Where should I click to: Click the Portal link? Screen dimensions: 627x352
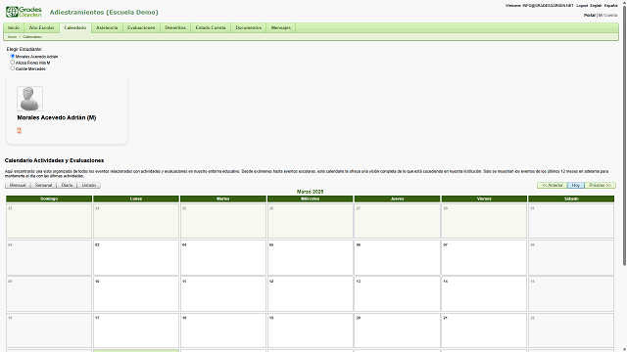coord(590,16)
